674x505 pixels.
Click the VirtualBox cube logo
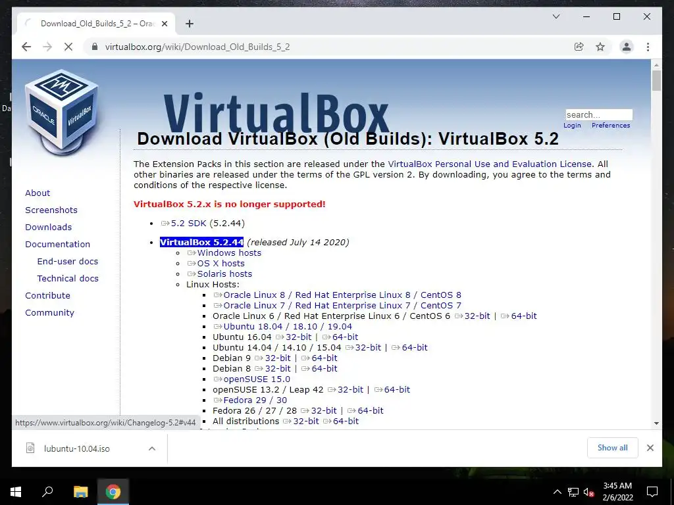62,112
